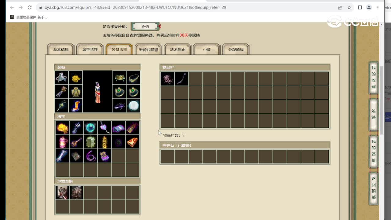Select the red-brown tablet treasure icon
The width and height of the screenshot is (391, 220).
(x=133, y=128)
